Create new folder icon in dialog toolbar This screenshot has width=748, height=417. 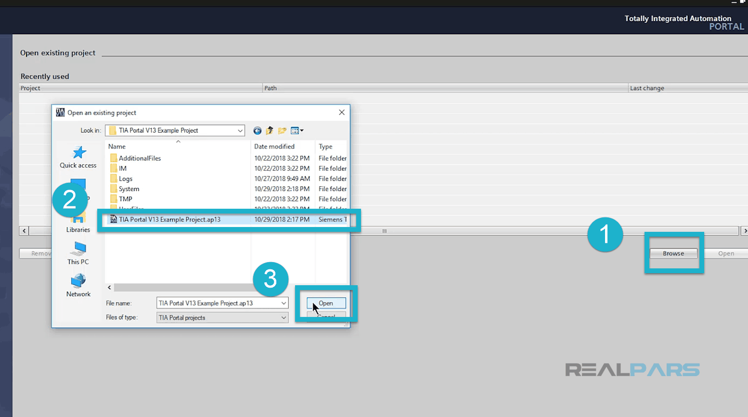click(282, 130)
